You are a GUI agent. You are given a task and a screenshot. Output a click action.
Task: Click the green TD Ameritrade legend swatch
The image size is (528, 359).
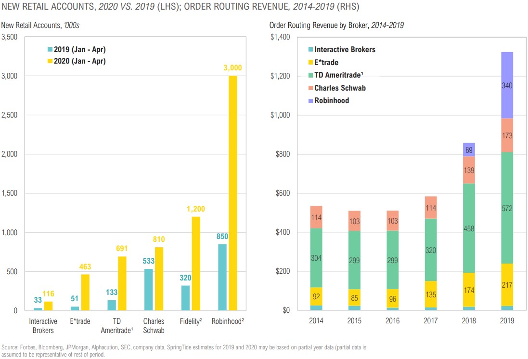coord(310,75)
